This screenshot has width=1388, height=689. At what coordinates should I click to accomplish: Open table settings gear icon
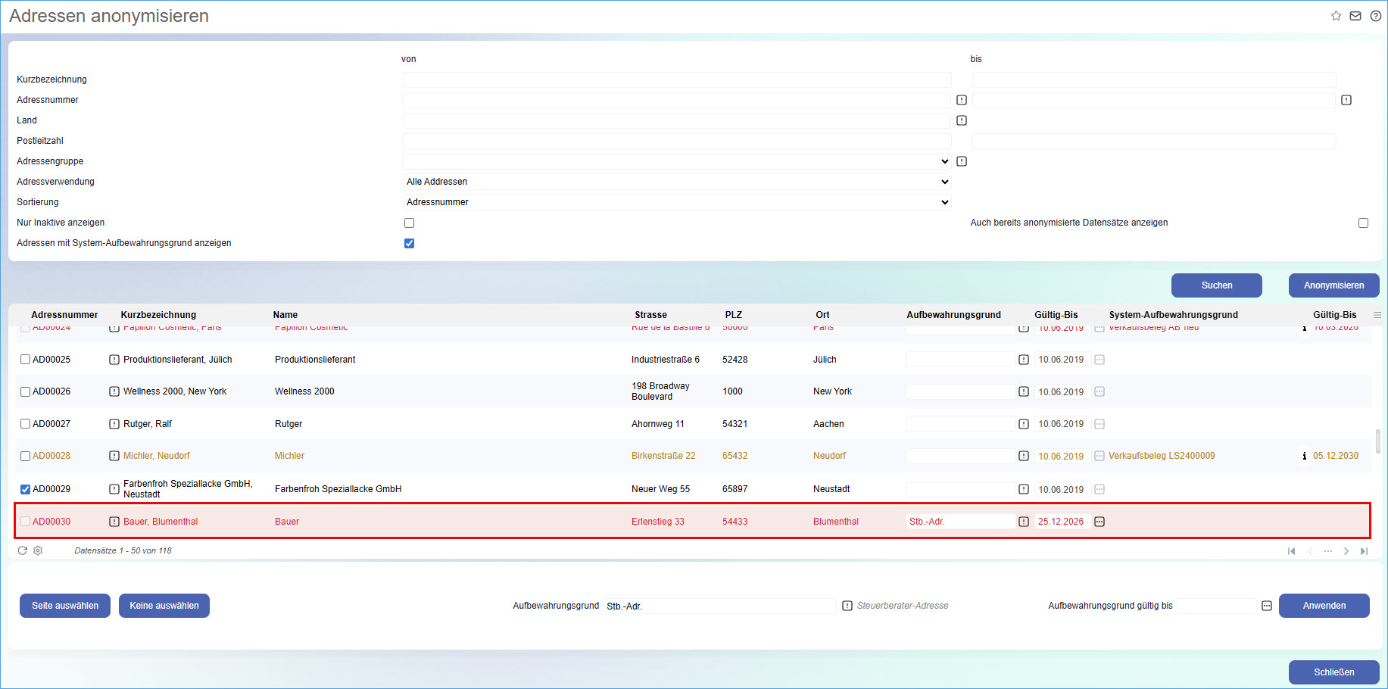point(38,550)
